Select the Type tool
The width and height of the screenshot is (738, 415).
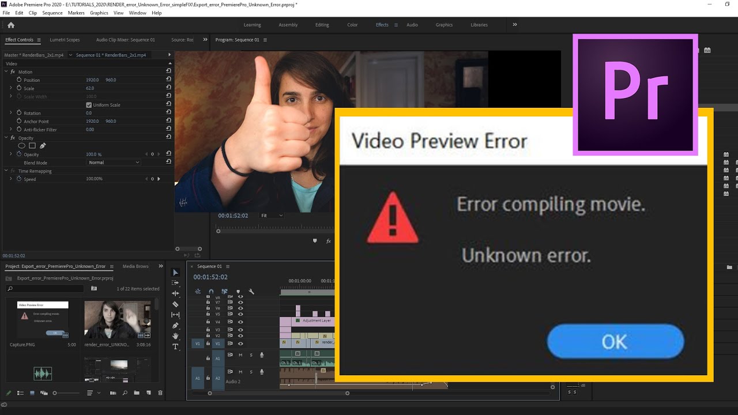pos(175,347)
